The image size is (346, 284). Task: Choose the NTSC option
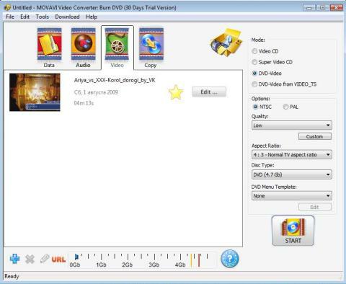(x=262, y=107)
